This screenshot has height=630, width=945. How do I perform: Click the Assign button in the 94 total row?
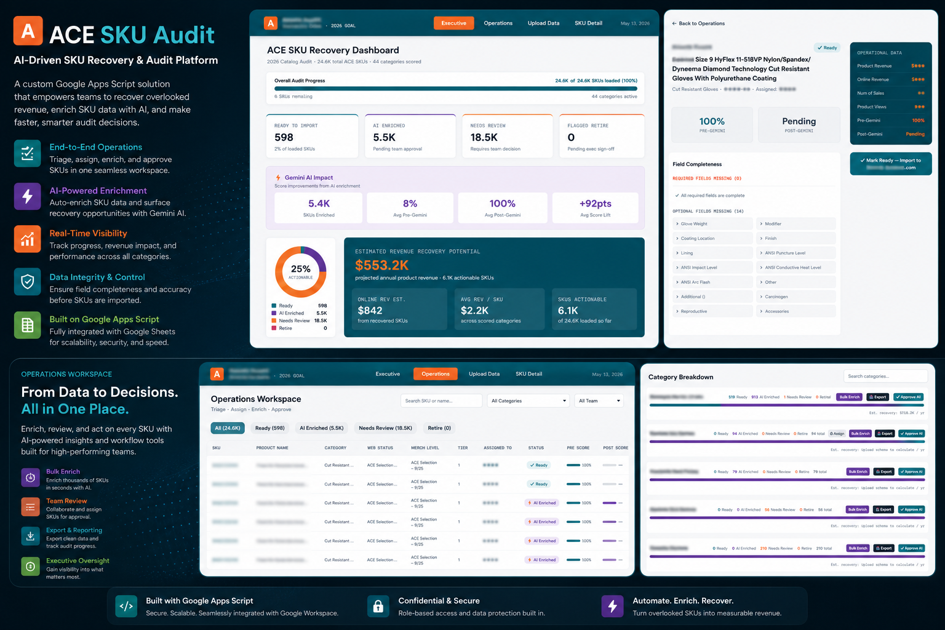click(837, 434)
